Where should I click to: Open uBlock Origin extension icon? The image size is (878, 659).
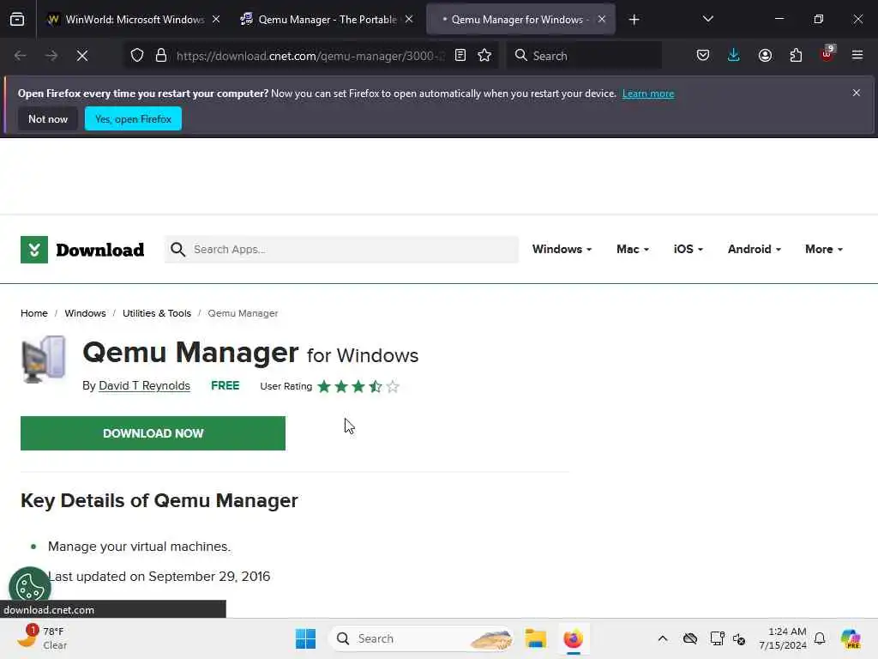(827, 54)
